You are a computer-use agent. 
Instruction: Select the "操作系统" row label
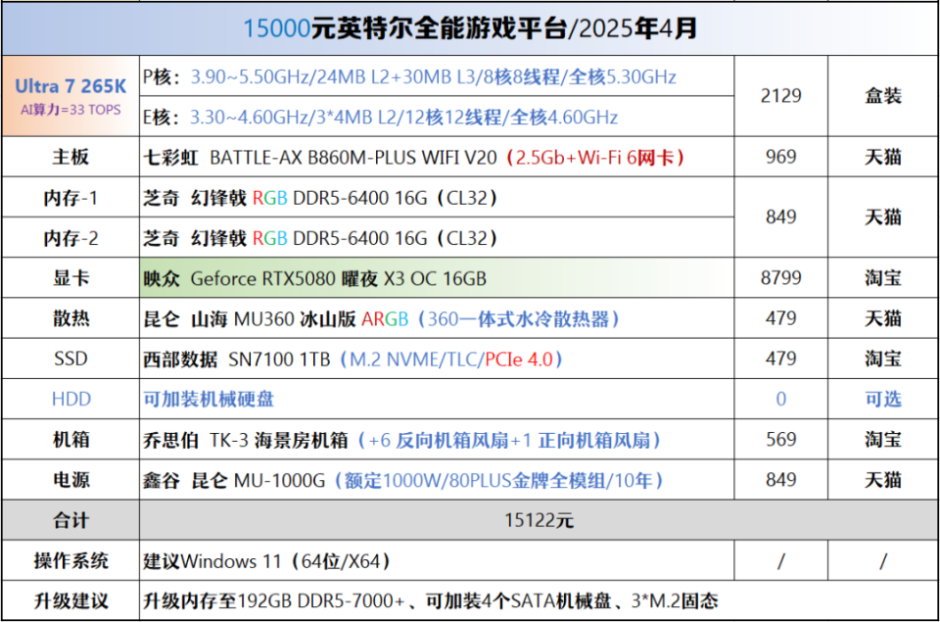click(70, 561)
